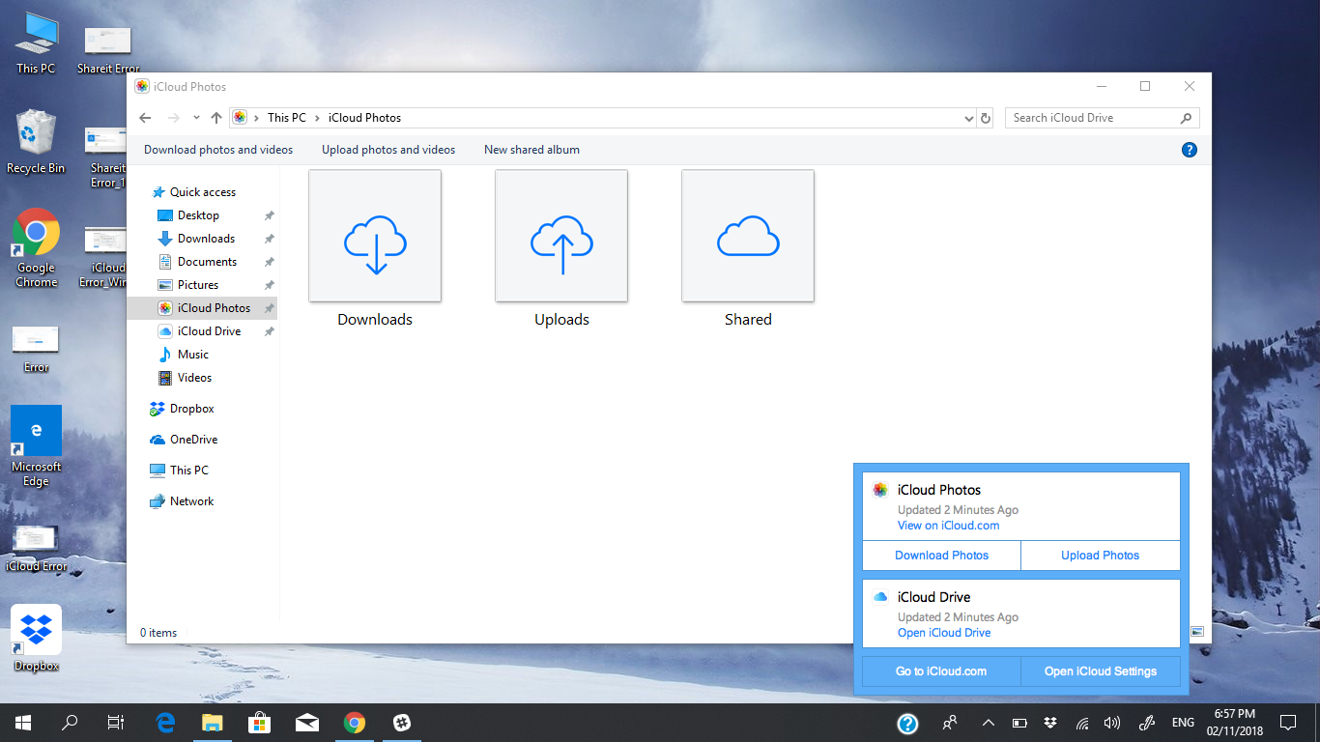The image size is (1320, 742).
Task: Click Open iCloud Settings button
Action: tap(1101, 671)
